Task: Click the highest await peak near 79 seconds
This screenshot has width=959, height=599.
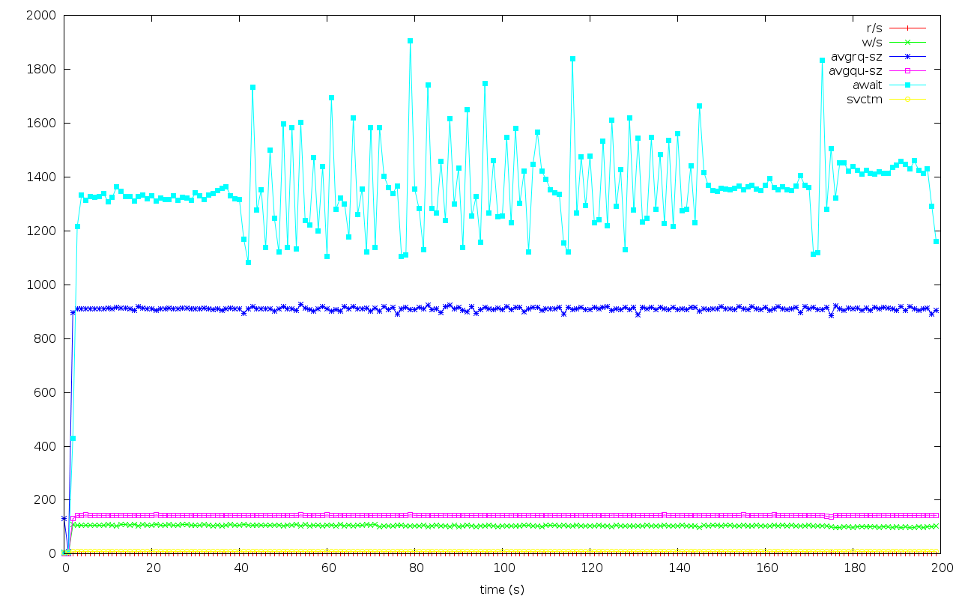Action: 411,41
